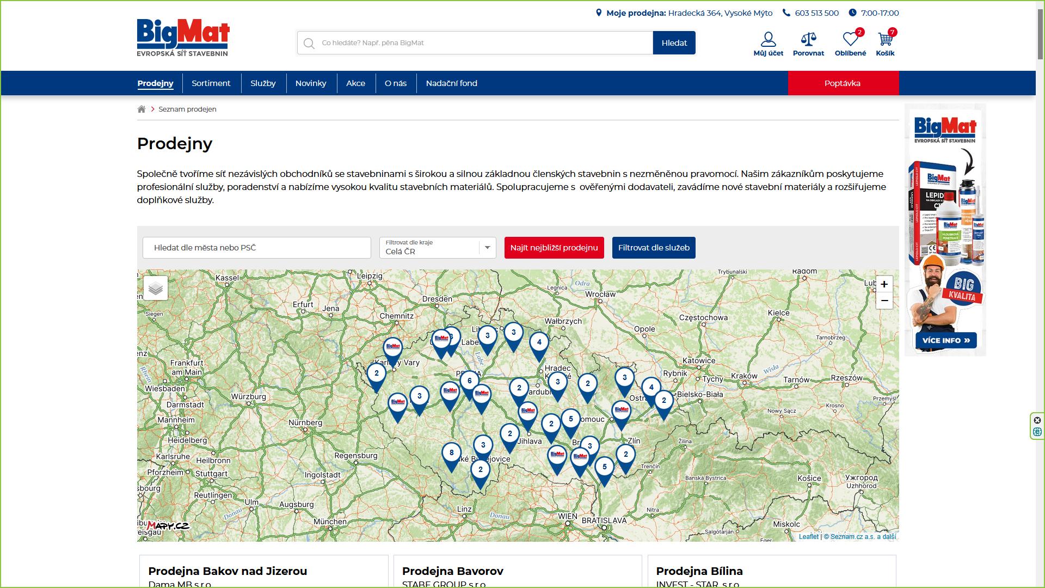Click cluster marker 2 near Jihlava

[509, 438]
